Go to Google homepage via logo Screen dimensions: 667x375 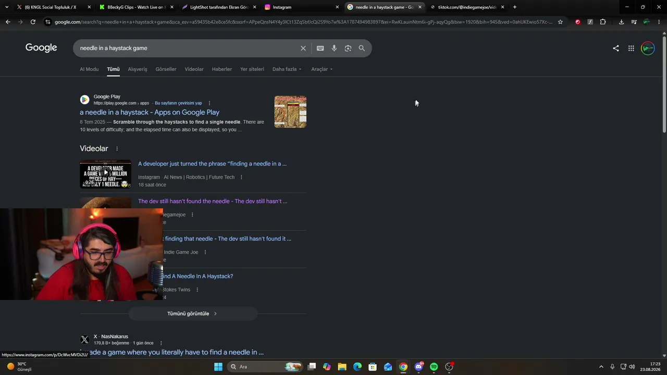tap(41, 48)
